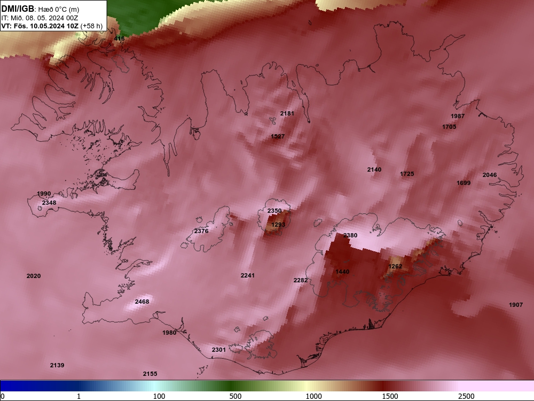
Task: Click the IT: Mið. 08. 05. 2024 00Z line
Action: 40,18
